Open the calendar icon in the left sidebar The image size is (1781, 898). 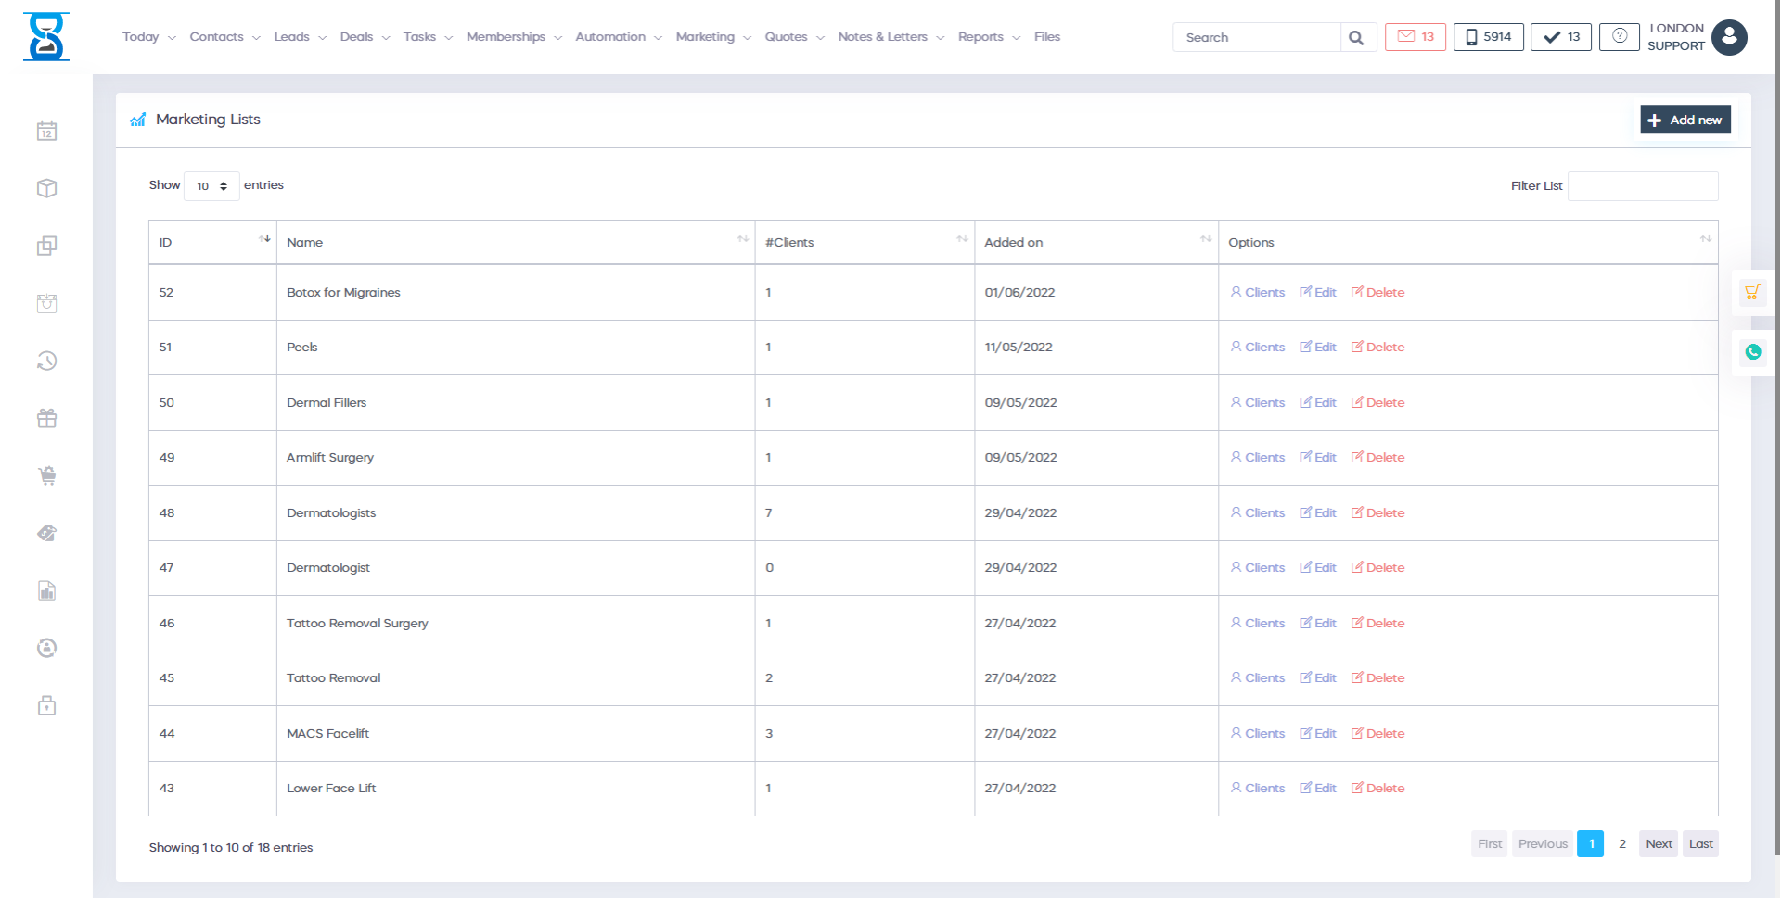click(46, 132)
